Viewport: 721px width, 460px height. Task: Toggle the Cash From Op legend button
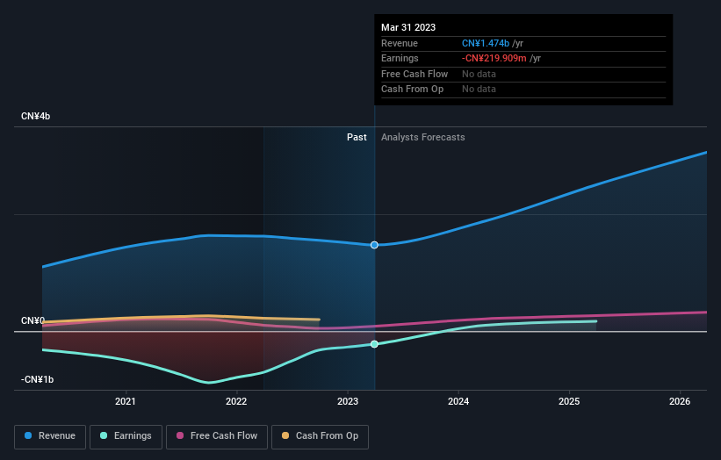click(x=320, y=436)
